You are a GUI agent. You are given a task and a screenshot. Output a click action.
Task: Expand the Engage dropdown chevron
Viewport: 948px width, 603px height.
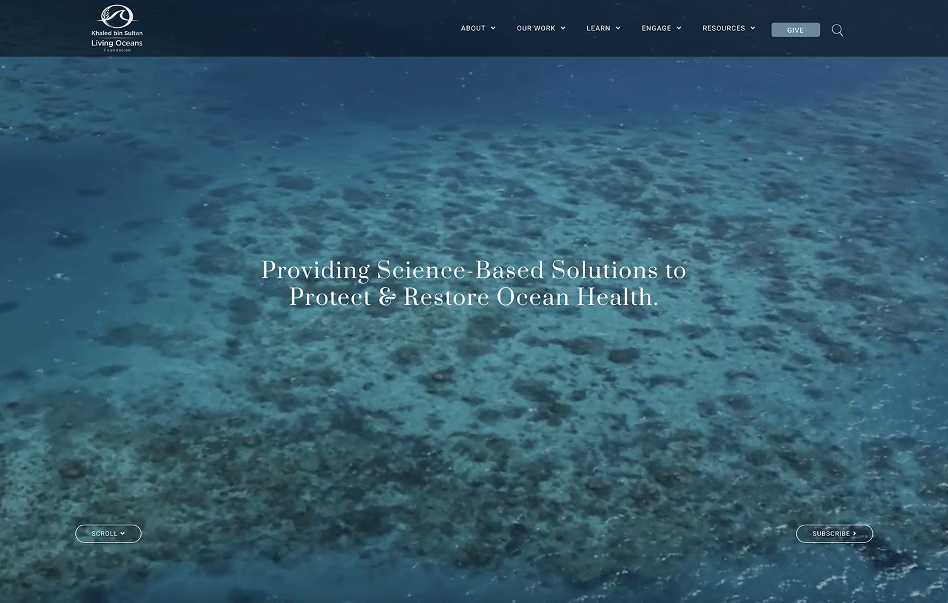tap(679, 28)
